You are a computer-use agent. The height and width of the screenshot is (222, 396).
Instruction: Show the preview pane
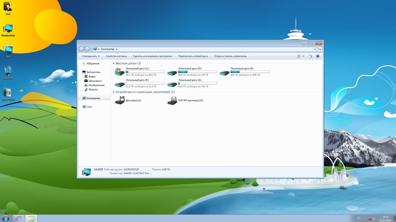pos(310,56)
